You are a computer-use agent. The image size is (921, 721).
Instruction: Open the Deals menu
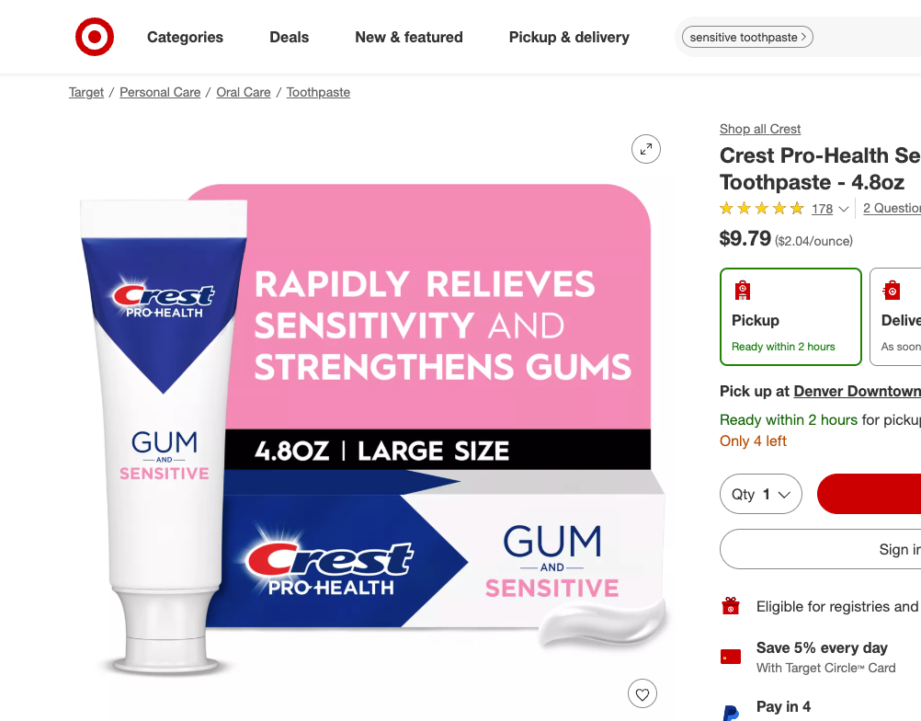[289, 37]
